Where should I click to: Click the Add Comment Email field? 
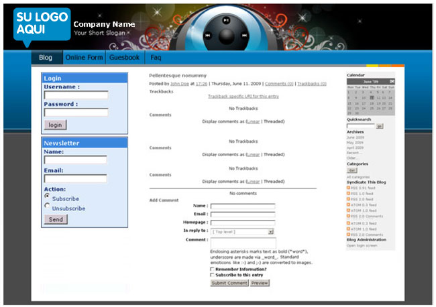point(243,214)
